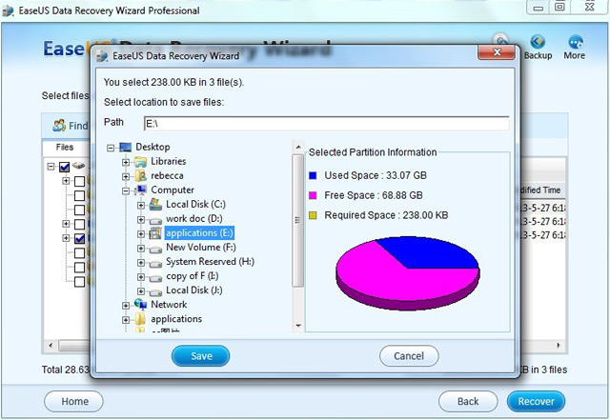This screenshot has width=610, height=420.
Task: Select the copy of F (I:) label
Action: [193, 276]
